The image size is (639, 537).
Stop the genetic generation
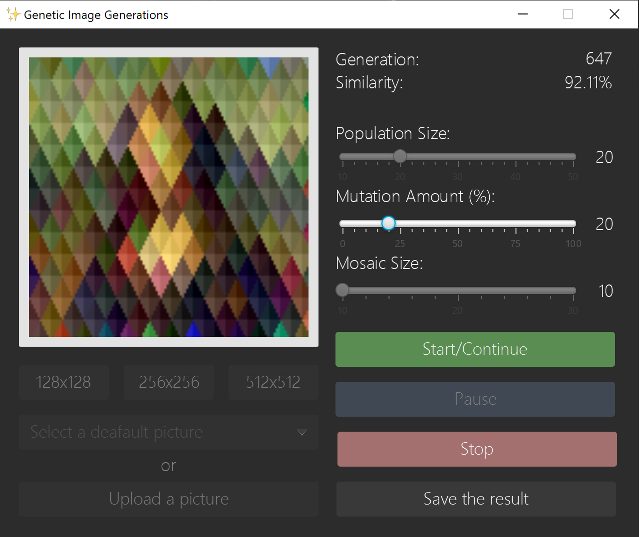coord(477,449)
